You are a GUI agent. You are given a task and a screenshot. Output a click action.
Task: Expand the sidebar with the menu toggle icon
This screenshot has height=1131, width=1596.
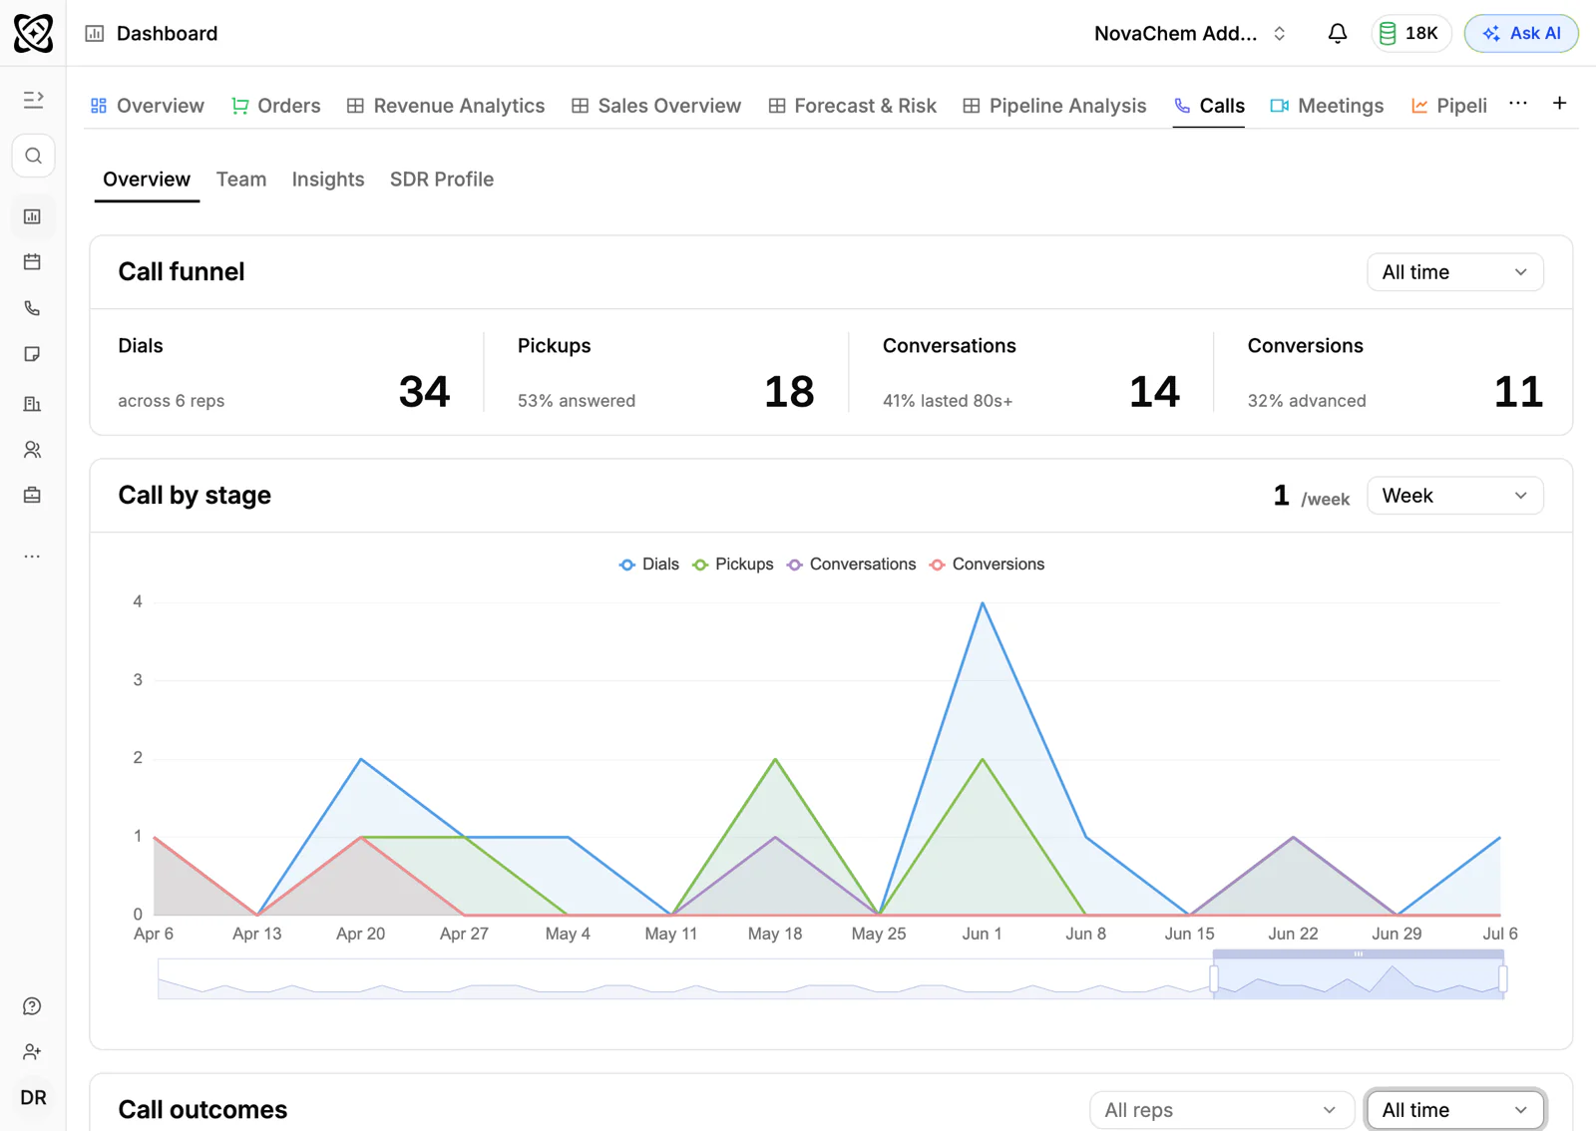coord(33,100)
